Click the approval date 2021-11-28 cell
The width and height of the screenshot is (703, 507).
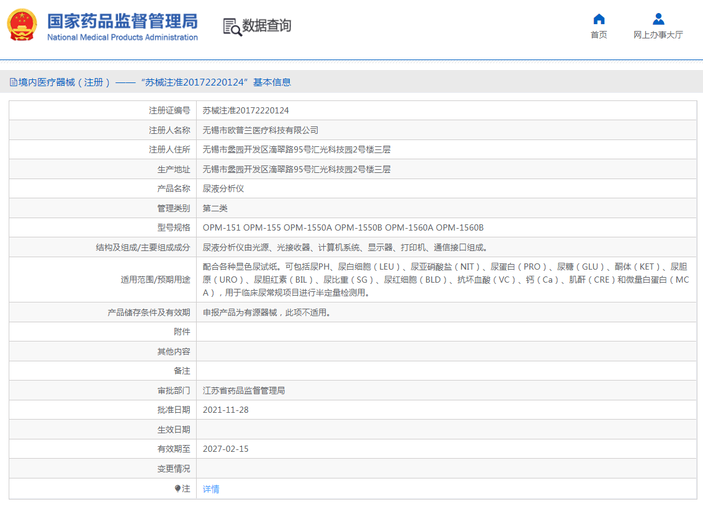coord(226,410)
